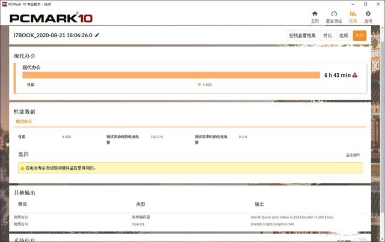
Task: Minimize the PCMark 10 window
Action: 353,4
